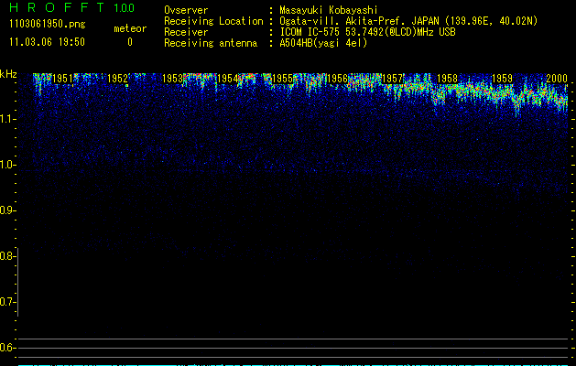Click time marker 1959
This screenshot has width=576, height=366.
(502, 79)
